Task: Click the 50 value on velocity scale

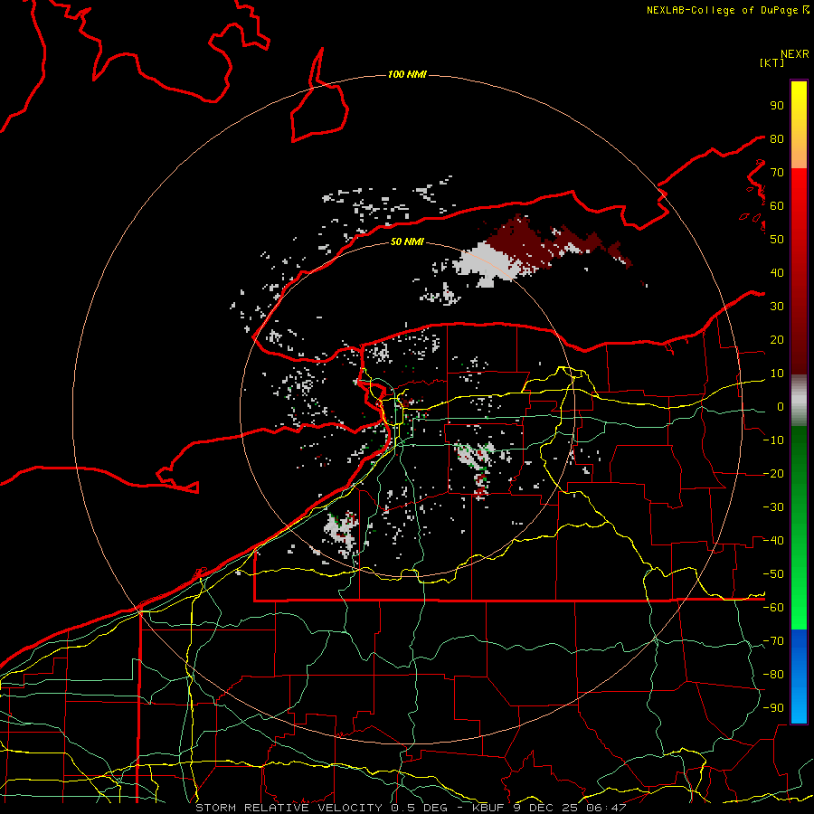Action: pos(777,240)
